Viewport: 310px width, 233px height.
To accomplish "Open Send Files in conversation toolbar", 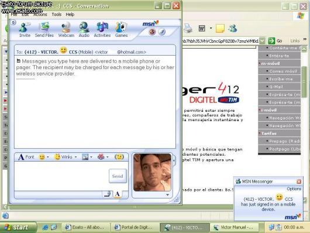I will pyautogui.click(x=44, y=30).
